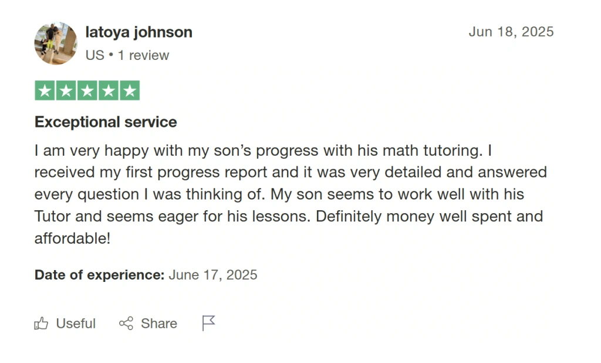The height and width of the screenshot is (363, 601).
Task: Click the third green rating star
Action: 87,91
